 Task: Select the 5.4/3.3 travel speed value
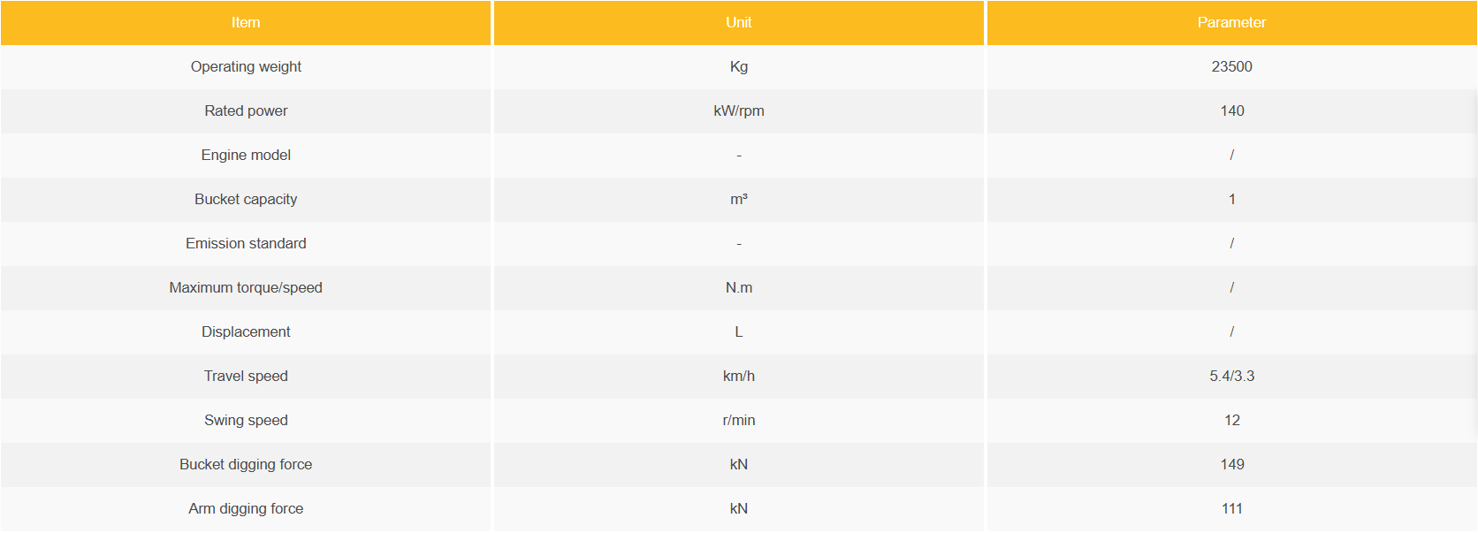(x=1231, y=377)
